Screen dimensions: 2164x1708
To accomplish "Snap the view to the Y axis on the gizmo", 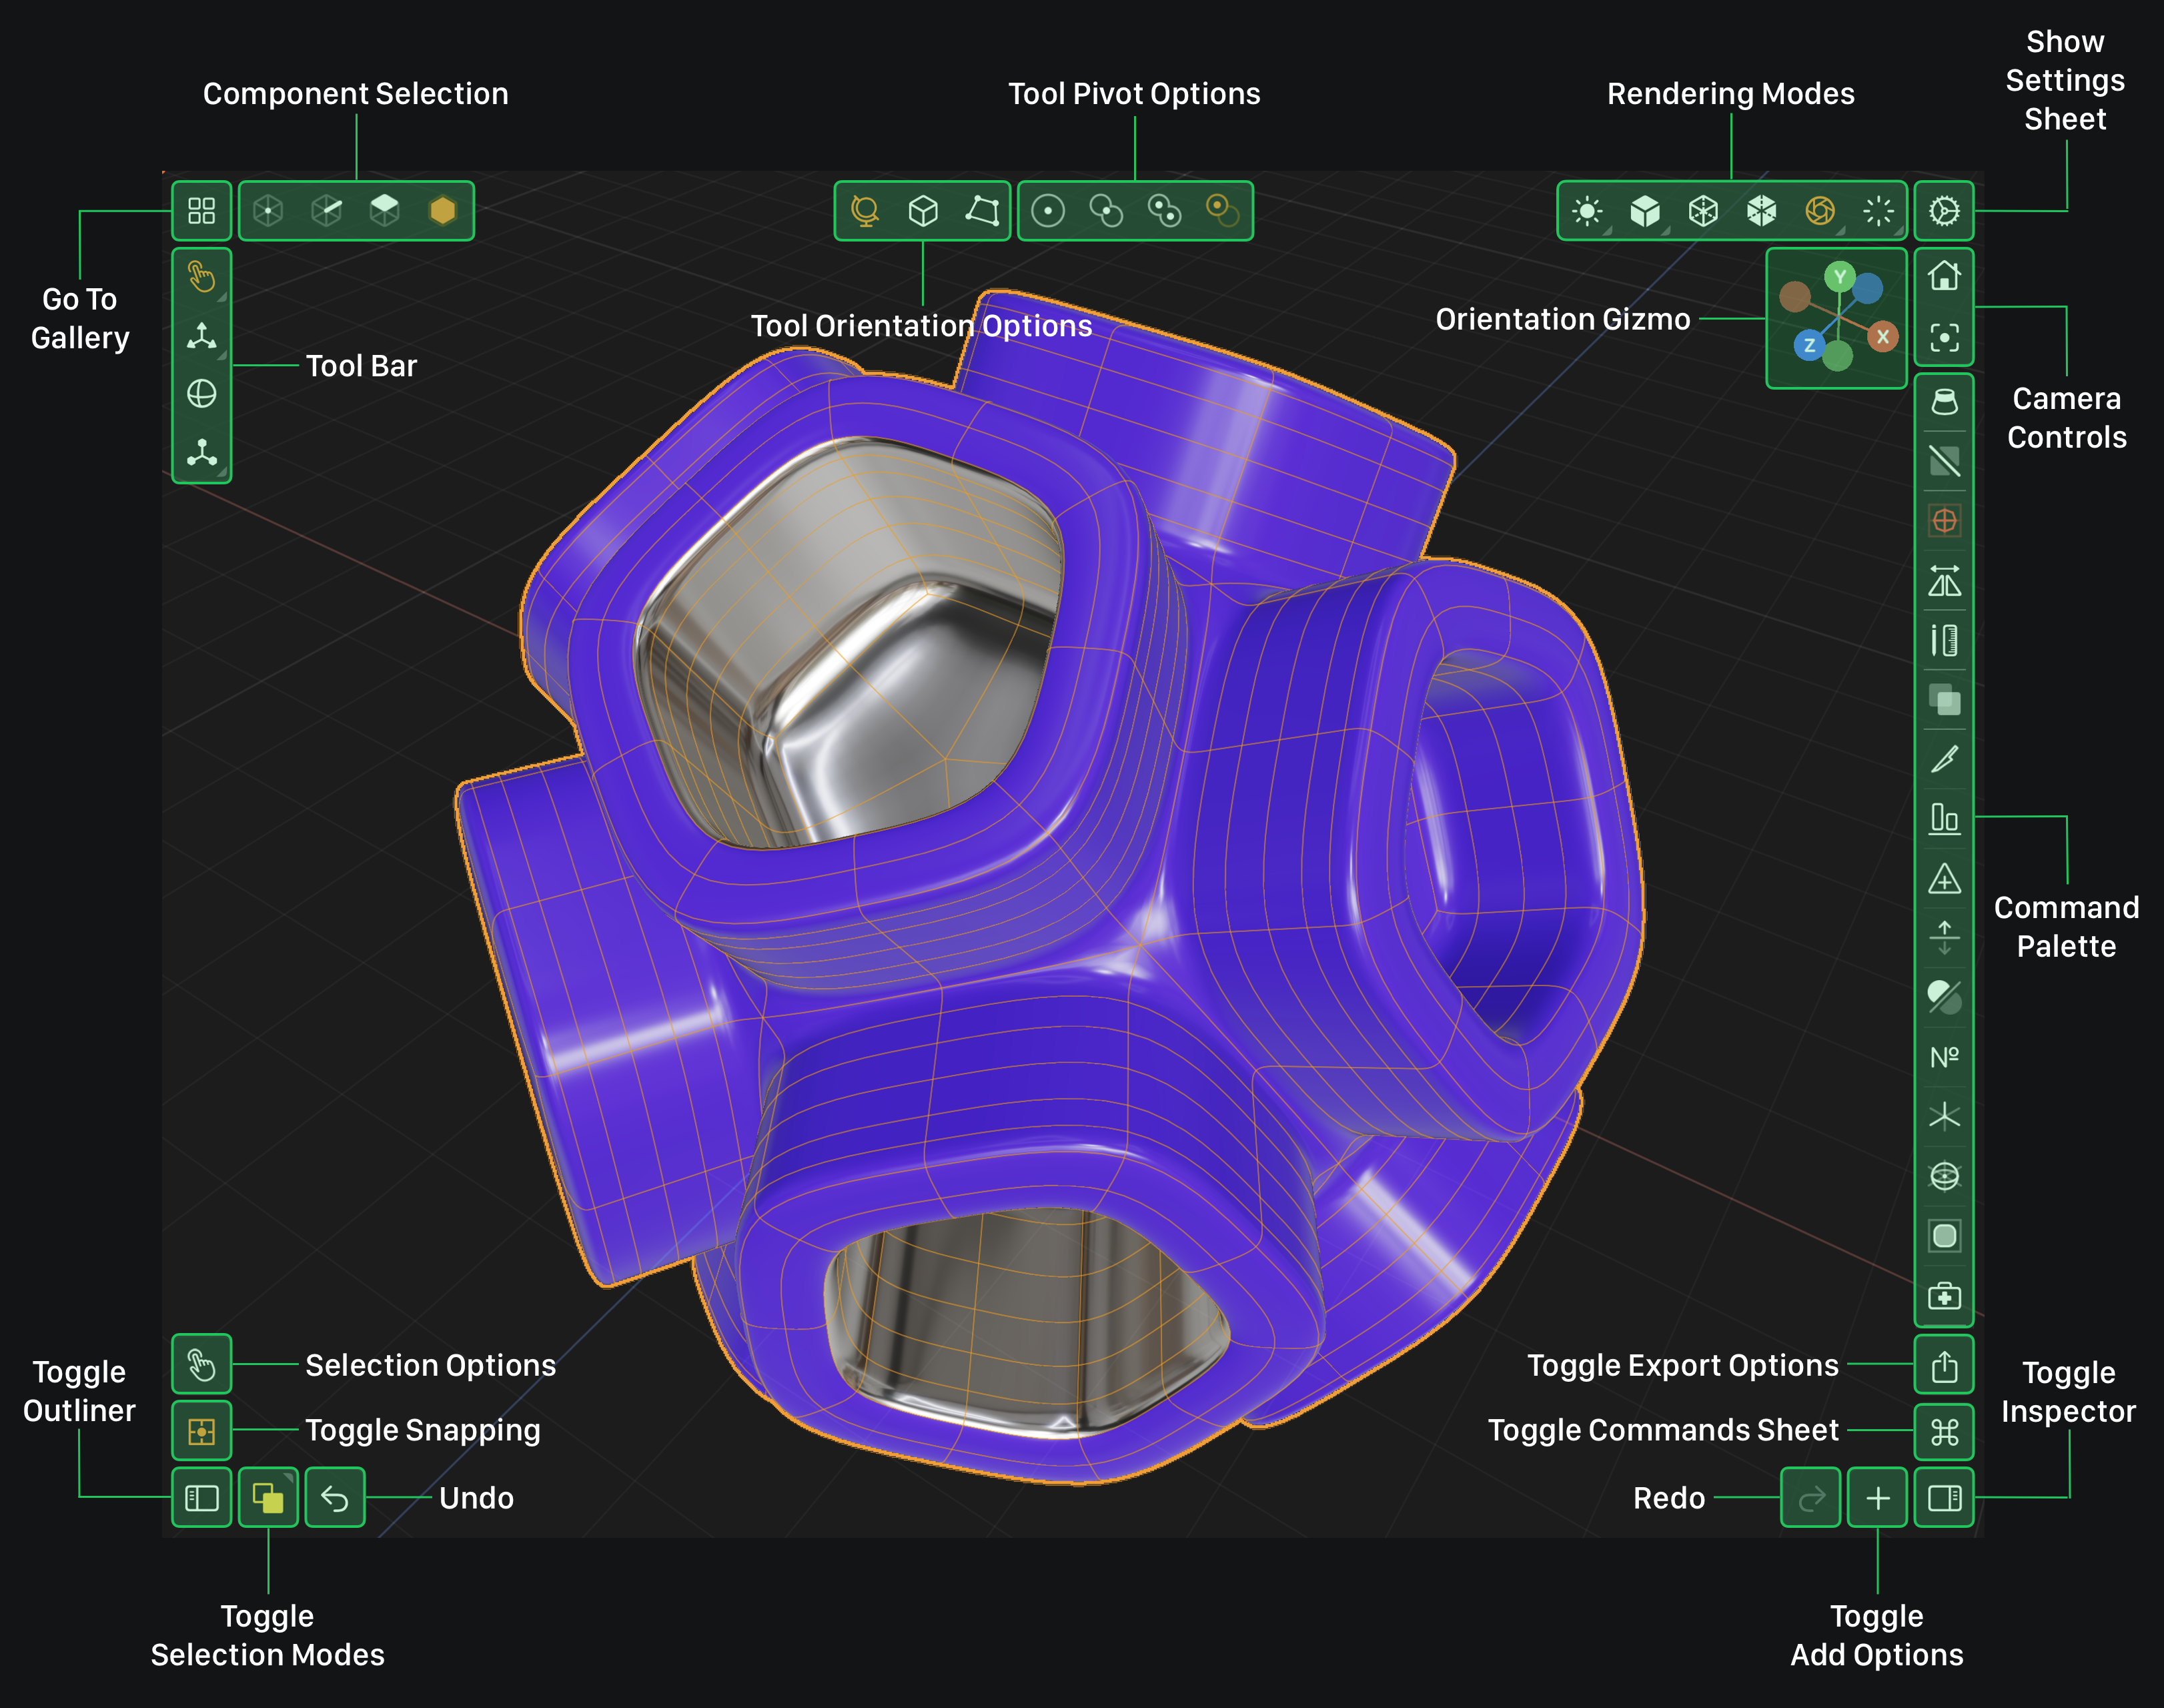I will coord(1840,277).
